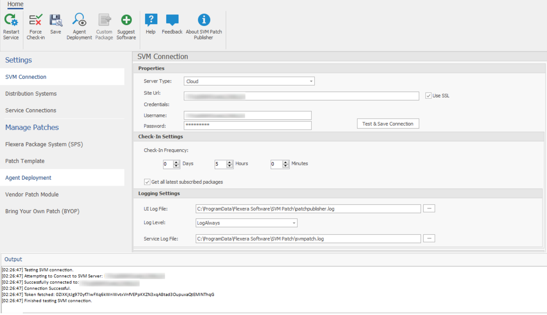Save settings using the Save icon
The image size is (547, 315).
(x=56, y=20)
